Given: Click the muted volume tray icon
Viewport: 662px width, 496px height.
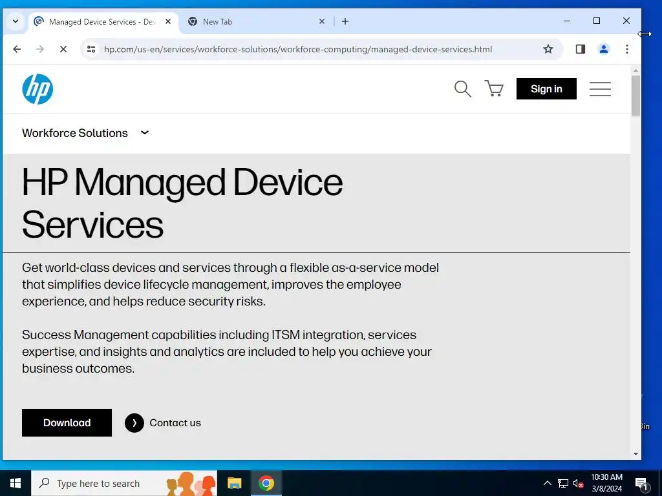Looking at the screenshot, I should pyautogui.click(x=579, y=484).
